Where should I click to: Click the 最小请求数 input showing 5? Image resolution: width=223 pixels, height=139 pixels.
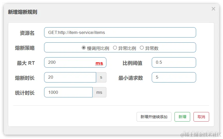[x=174, y=77]
